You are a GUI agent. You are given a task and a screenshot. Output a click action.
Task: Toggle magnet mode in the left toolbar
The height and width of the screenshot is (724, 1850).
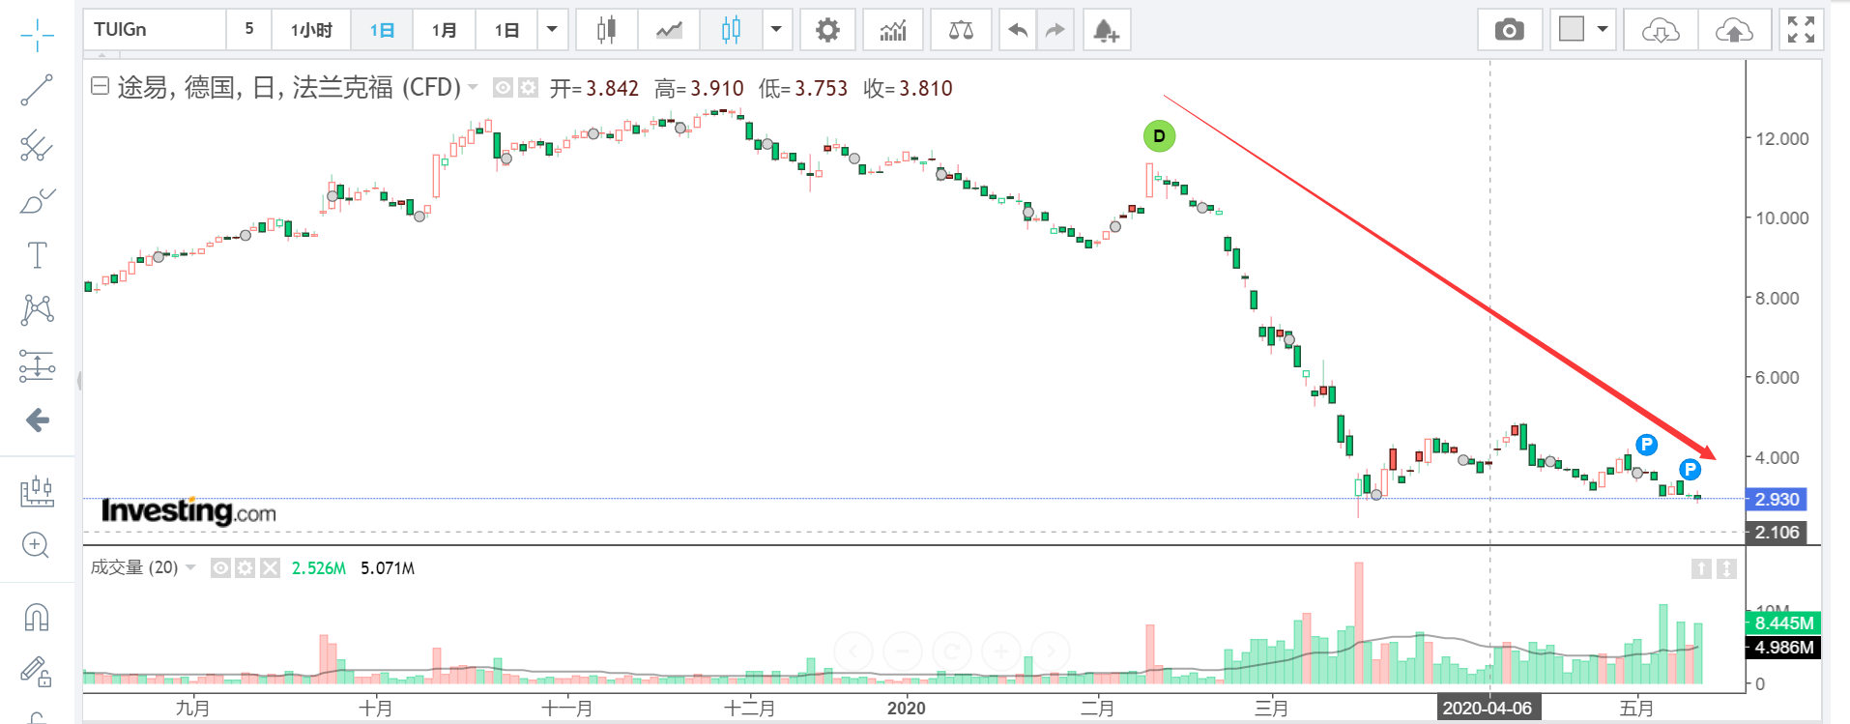tap(36, 617)
